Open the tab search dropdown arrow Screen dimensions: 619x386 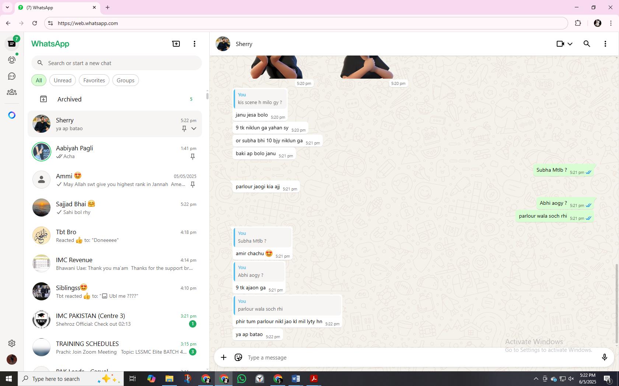point(7,7)
